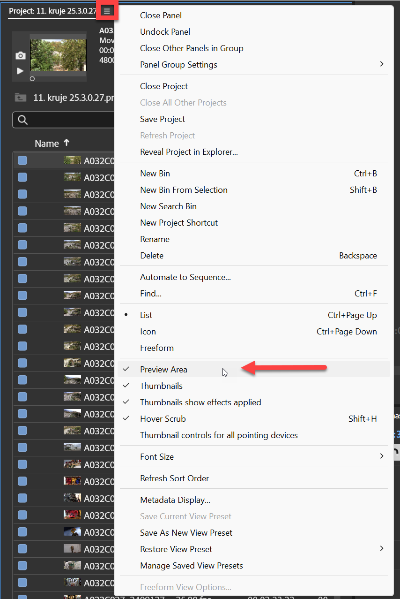Viewport: 400px width, 599px height.
Task: Uncheck Thumbnails show effects applied
Action: [201, 402]
